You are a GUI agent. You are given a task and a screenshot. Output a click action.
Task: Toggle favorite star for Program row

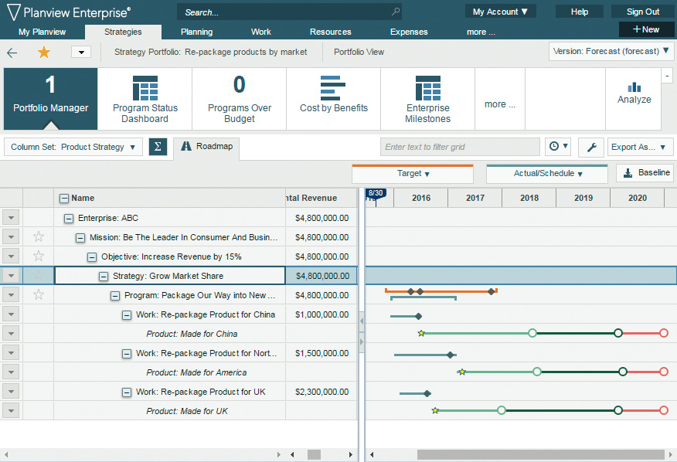point(39,295)
